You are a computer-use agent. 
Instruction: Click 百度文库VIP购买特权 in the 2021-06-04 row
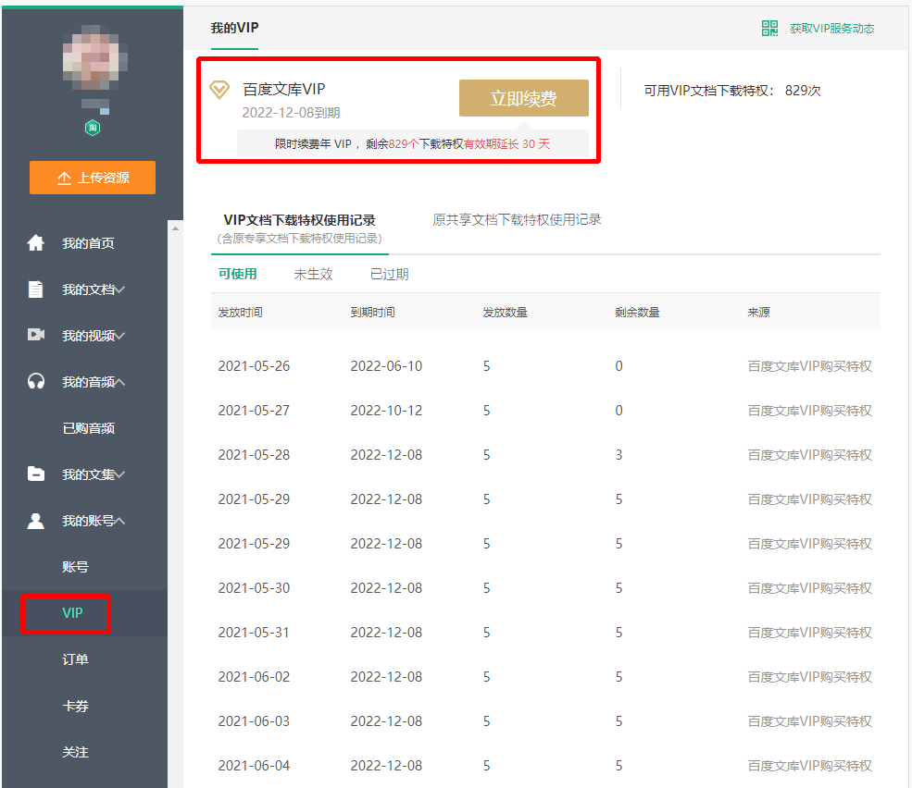[809, 765]
